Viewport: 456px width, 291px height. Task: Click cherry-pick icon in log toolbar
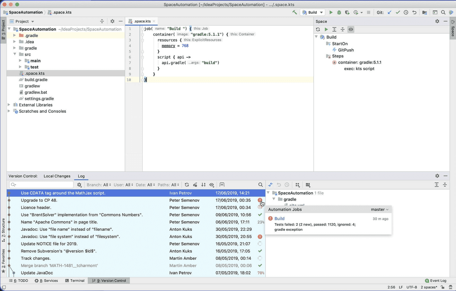(x=195, y=185)
